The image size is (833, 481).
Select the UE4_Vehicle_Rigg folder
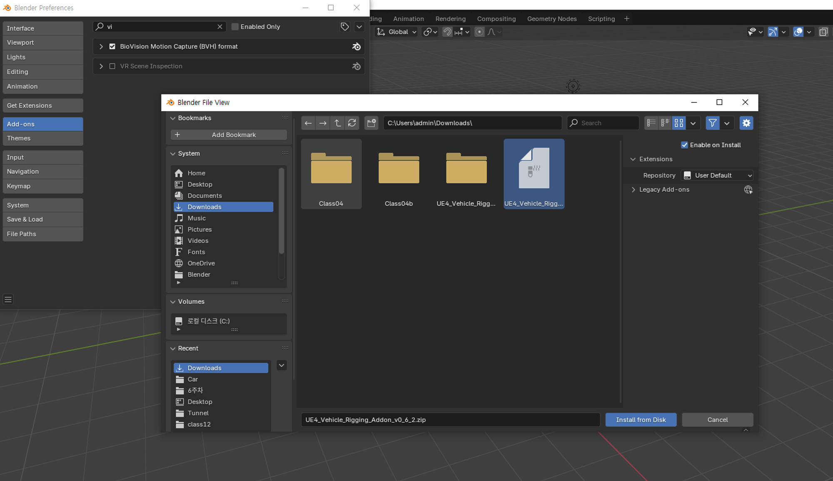(x=466, y=174)
